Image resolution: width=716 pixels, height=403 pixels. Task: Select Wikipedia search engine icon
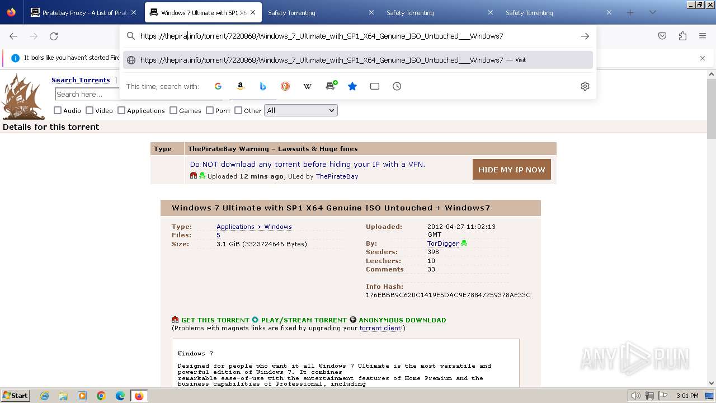click(308, 86)
